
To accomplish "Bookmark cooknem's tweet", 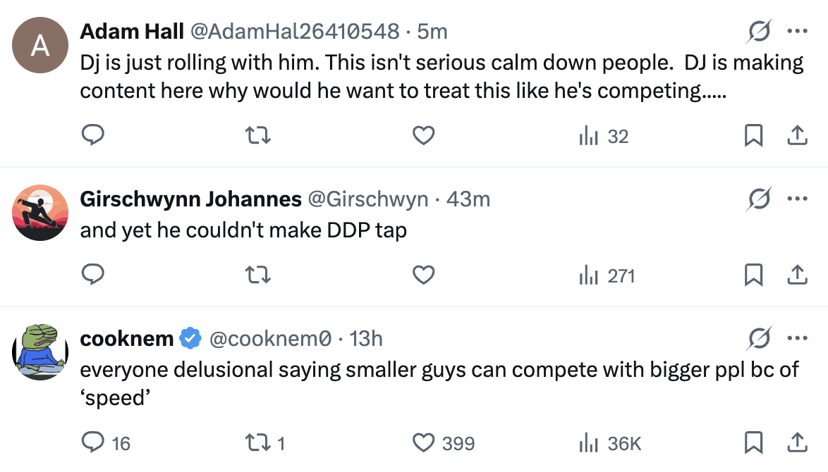I will 754,442.
